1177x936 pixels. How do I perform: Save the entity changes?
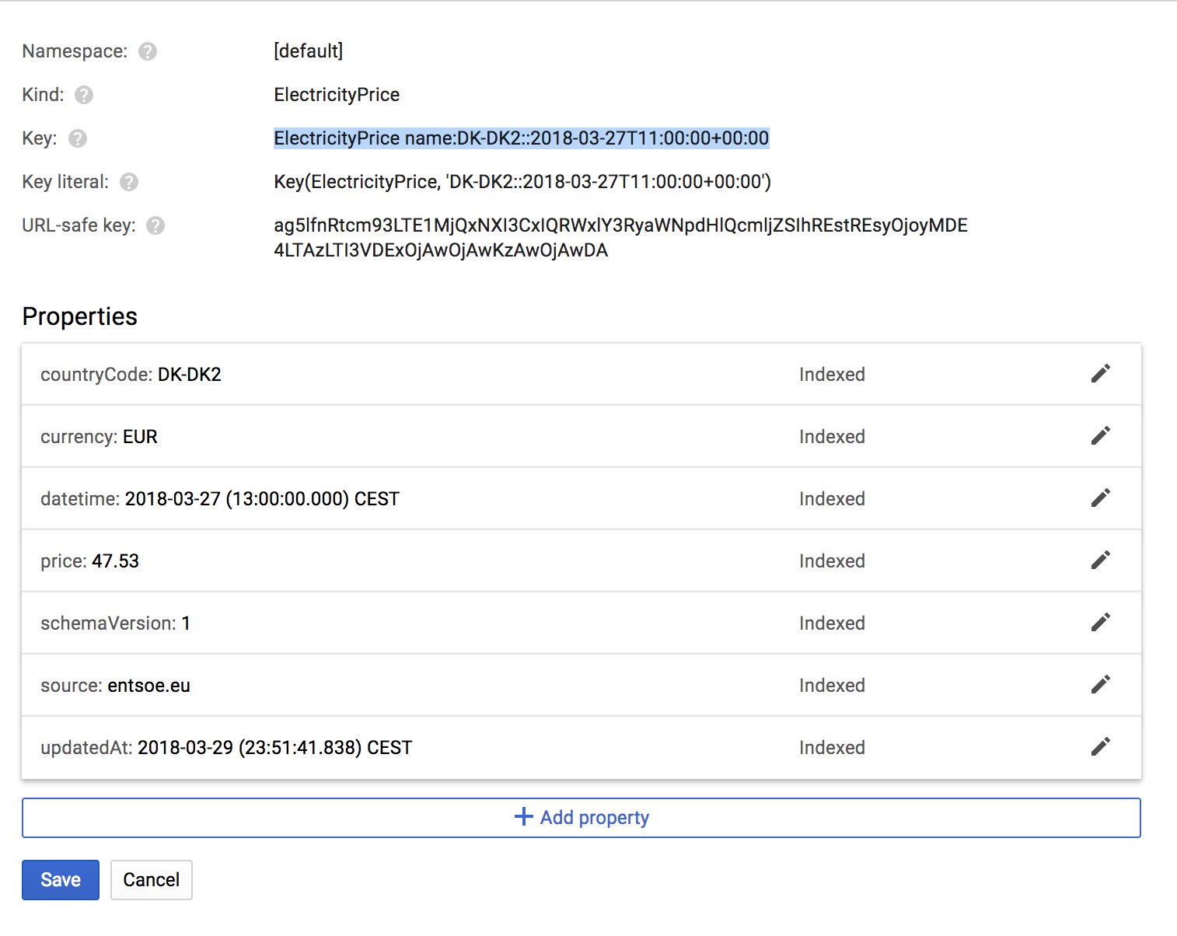[61, 880]
